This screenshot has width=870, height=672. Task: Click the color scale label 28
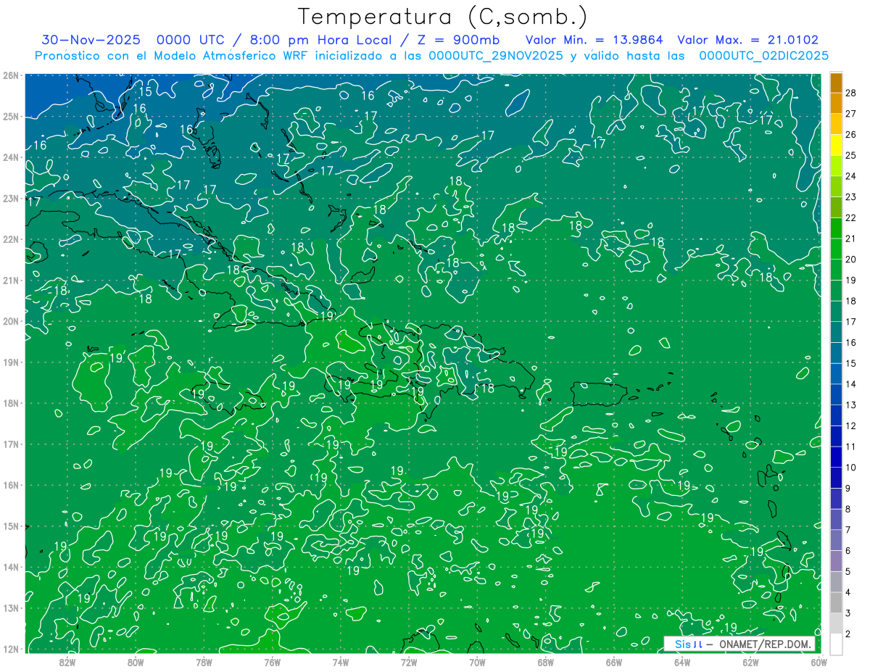coord(850,93)
